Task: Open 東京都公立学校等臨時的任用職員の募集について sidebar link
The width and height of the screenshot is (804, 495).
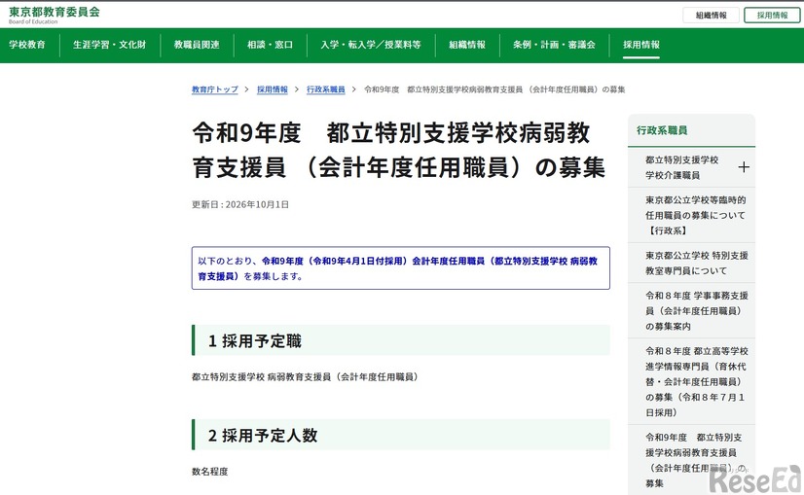Action: 695,215
